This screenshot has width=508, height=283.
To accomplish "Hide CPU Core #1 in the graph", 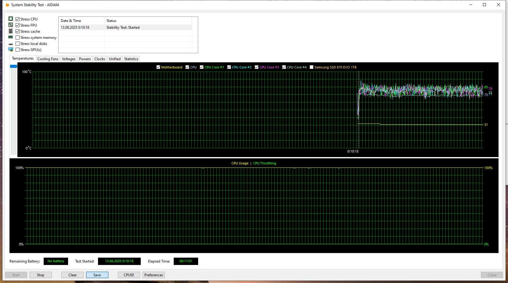I will (201, 67).
